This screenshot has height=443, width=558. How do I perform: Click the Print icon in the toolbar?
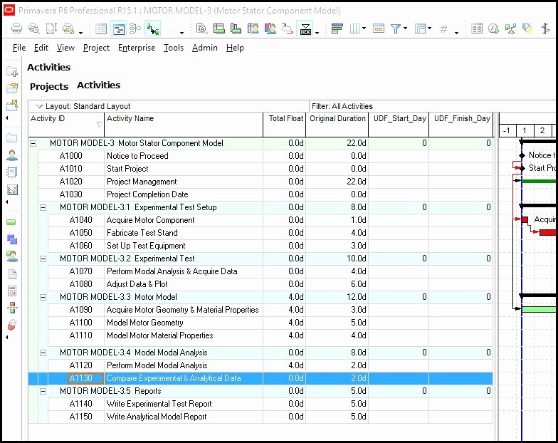(x=16, y=28)
